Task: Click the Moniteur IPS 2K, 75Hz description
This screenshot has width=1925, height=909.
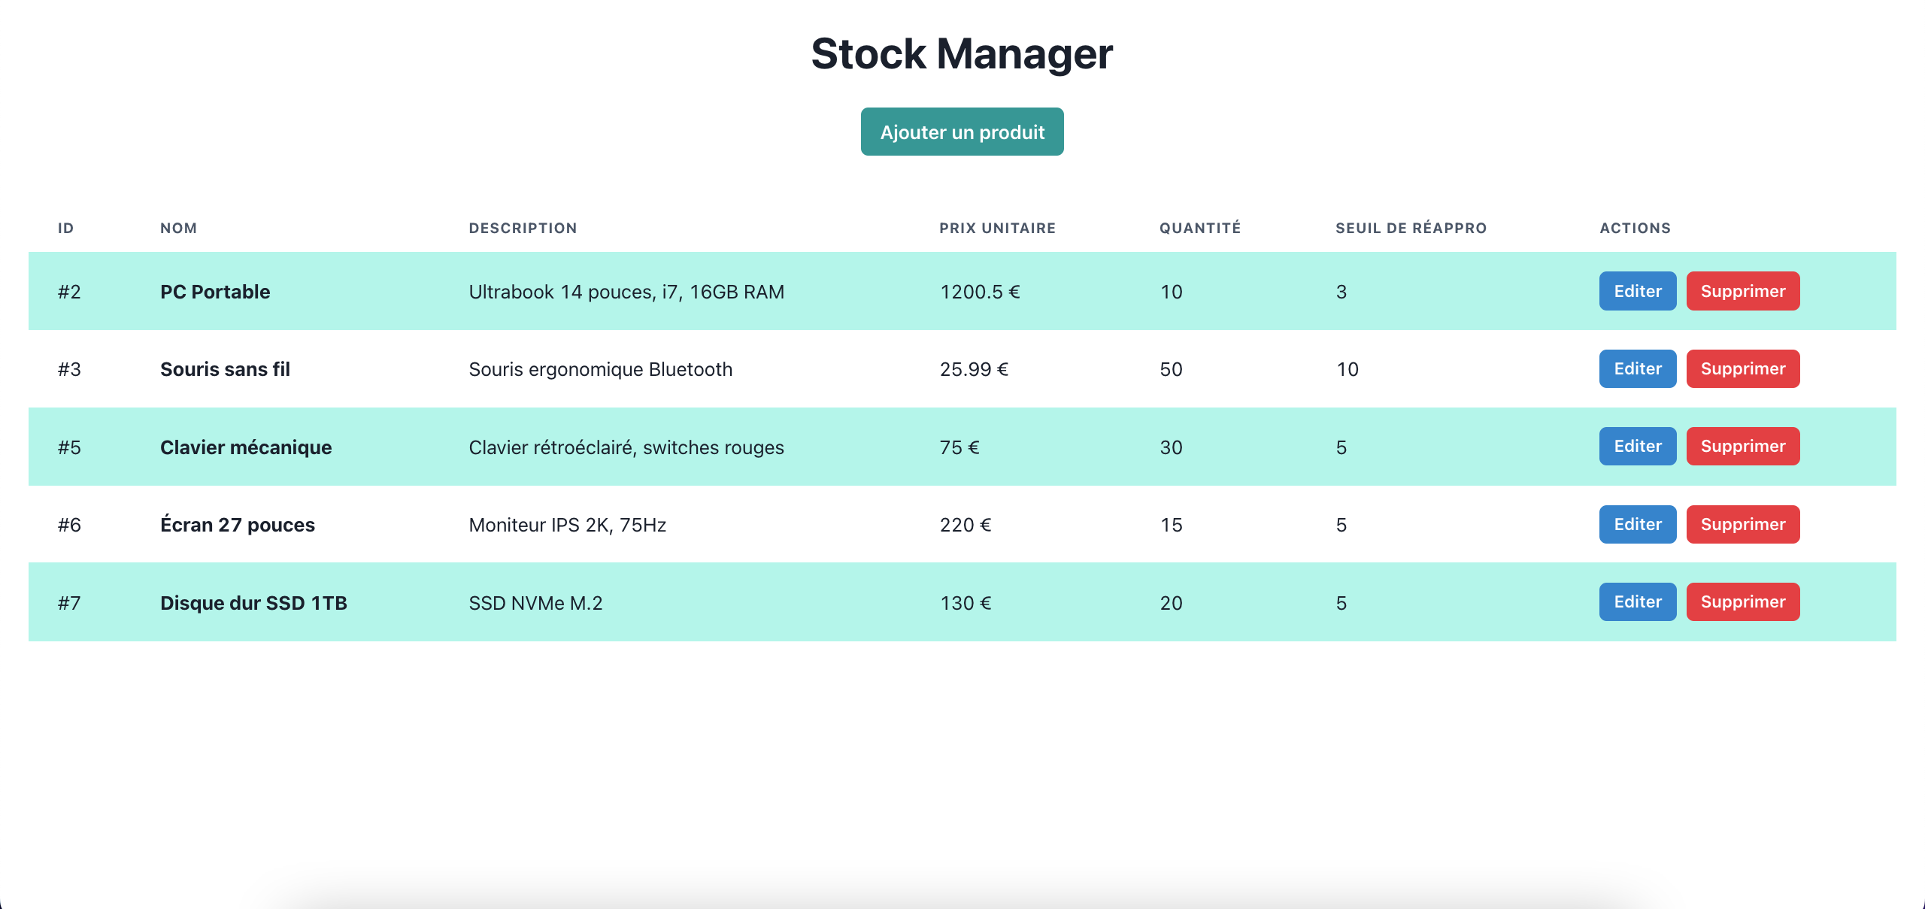Action: point(568,525)
